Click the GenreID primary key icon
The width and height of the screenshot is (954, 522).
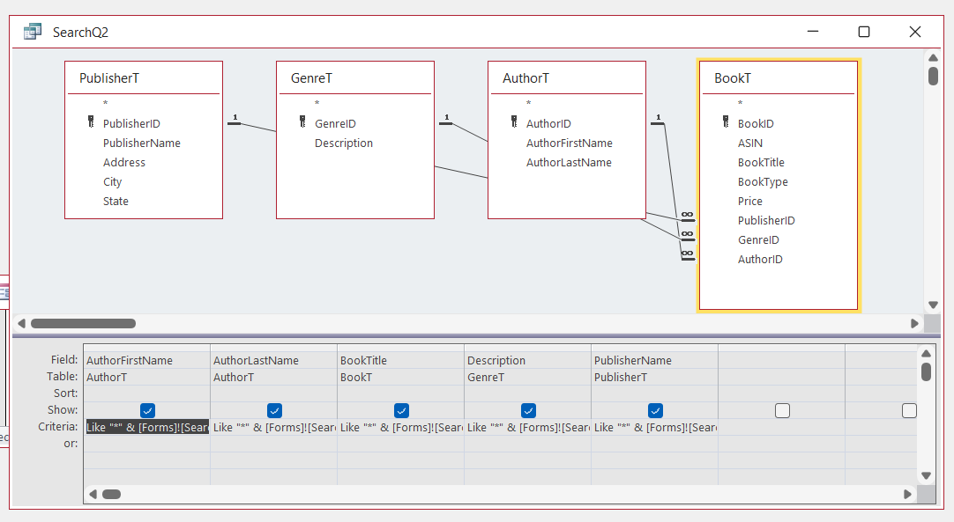pyautogui.click(x=301, y=123)
